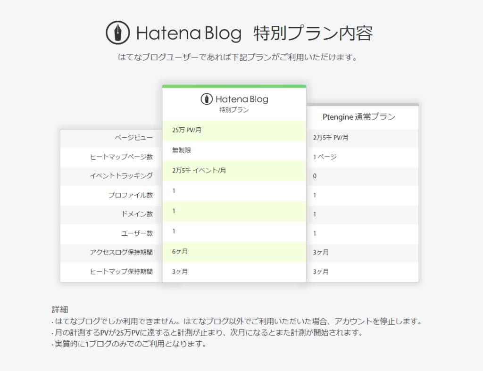Click the '無制限' special plan cell
This screenshot has height=371, width=483.
click(234, 150)
